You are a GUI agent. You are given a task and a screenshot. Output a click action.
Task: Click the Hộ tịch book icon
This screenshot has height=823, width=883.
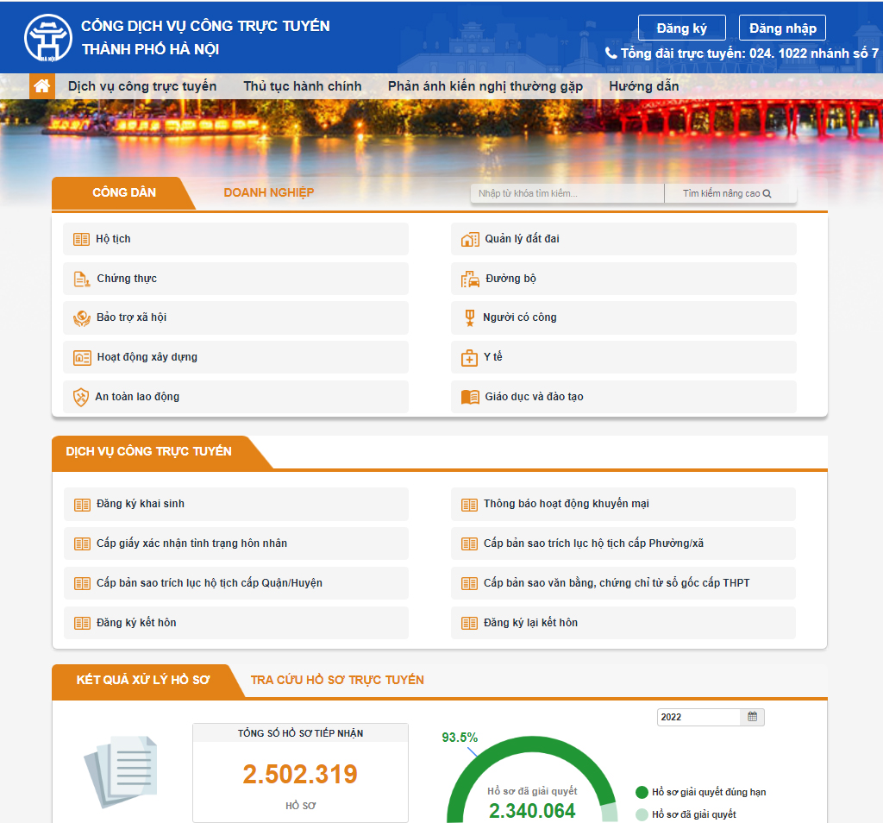[81, 239]
